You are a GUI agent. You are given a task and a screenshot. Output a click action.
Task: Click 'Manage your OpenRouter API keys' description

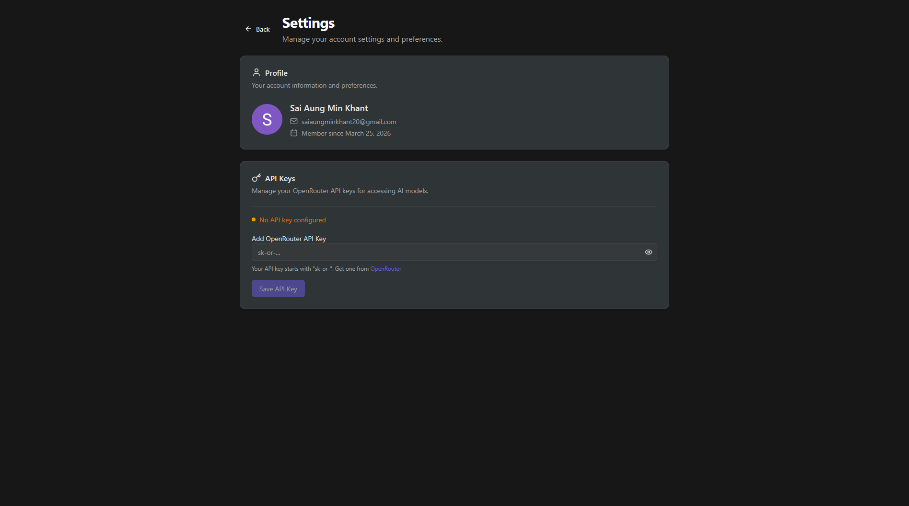click(340, 191)
